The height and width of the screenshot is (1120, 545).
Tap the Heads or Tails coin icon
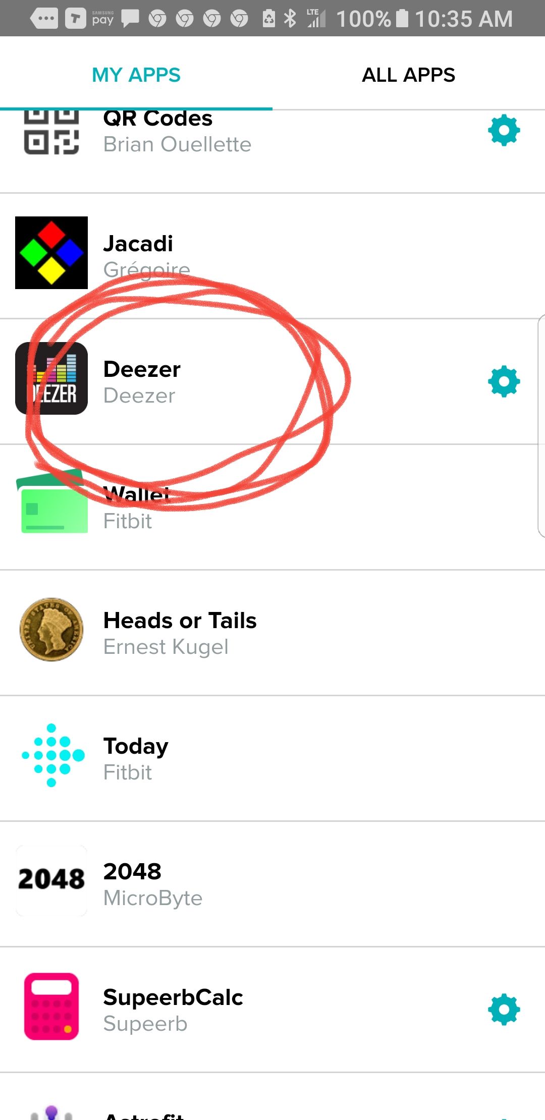click(51, 630)
